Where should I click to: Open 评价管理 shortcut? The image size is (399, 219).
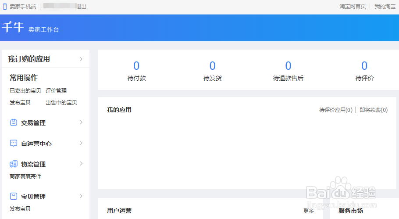pyautogui.click(x=56, y=91)
